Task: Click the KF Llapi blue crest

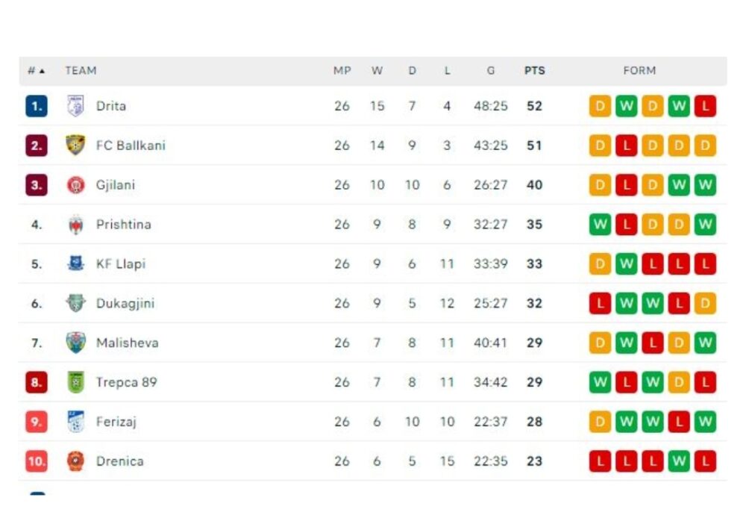Action: 75,263
